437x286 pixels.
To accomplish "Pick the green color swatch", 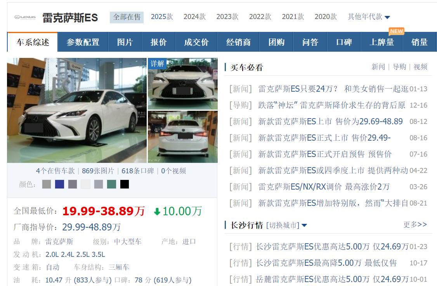I will pyautogui.click(x=111, y=184).
